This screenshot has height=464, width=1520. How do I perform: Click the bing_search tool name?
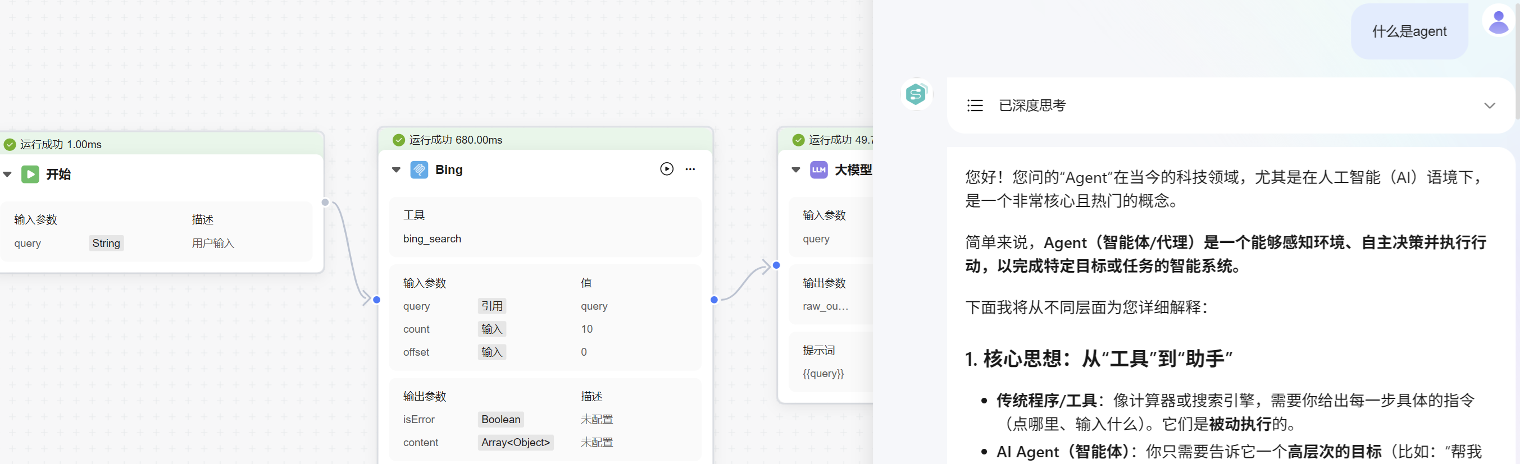pyautogui.click(x=432, y=239)
